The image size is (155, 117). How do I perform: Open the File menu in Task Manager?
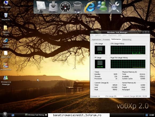click(x=92, y=35)
